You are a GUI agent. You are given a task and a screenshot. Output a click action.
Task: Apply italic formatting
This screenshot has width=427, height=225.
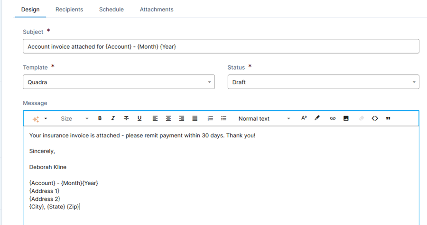(113, 118)
